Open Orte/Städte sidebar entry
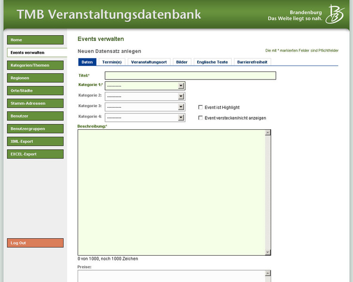 [35, 91]
